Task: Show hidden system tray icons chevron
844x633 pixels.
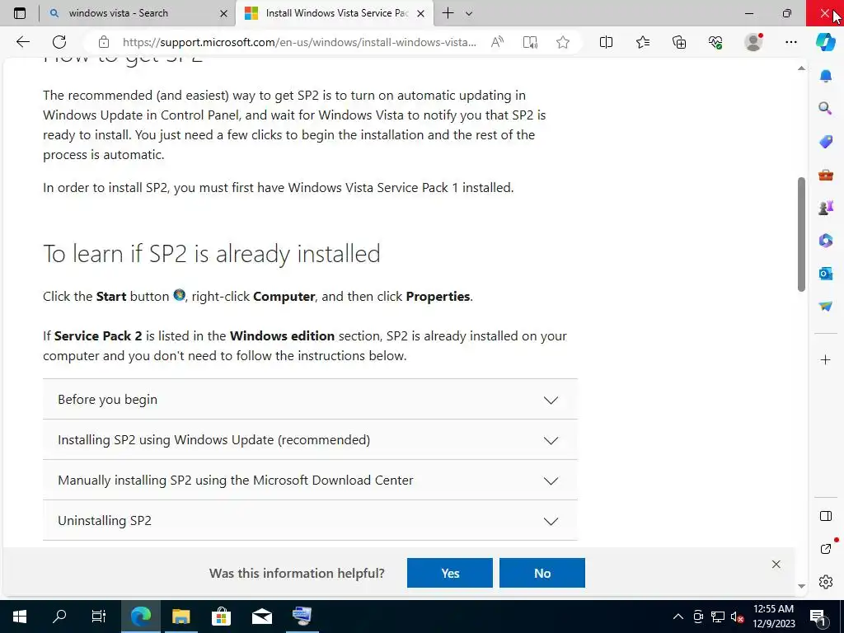Action: pyautogui.click(x=678, y=617)
